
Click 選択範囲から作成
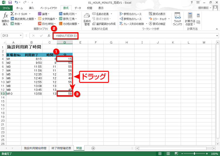coord(104,24)
